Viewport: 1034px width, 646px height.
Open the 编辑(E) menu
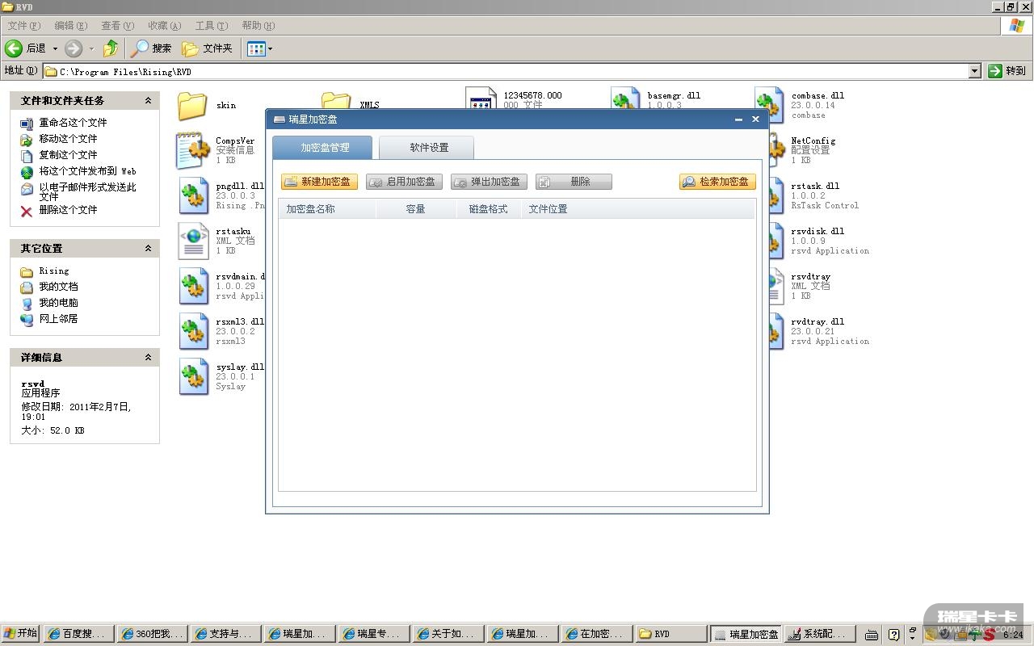click(x=70, y=26)
